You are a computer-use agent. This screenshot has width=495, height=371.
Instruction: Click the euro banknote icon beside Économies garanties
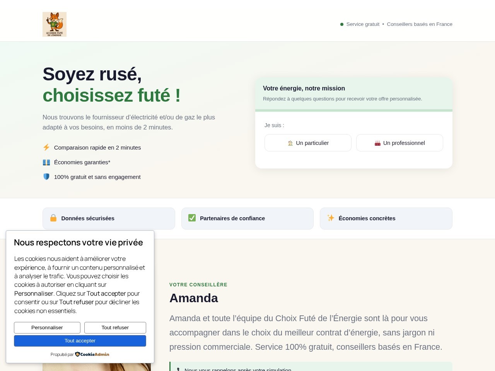tap(46, 162)
